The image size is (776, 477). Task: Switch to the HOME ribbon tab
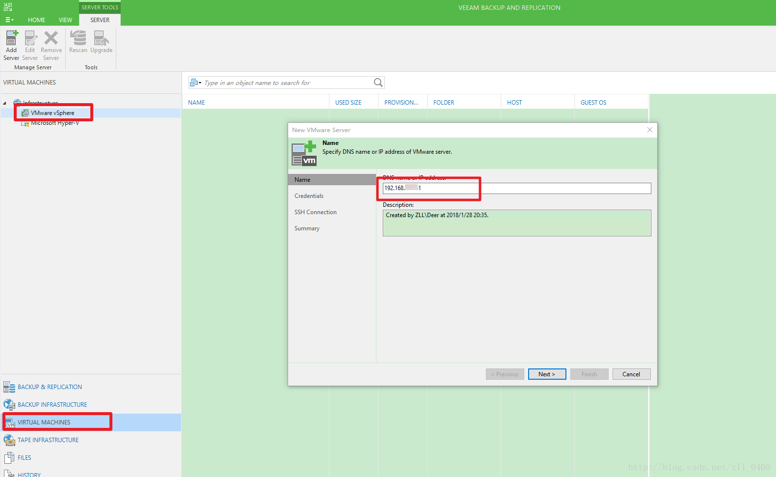pyautogui.click(x=36, y=20)
